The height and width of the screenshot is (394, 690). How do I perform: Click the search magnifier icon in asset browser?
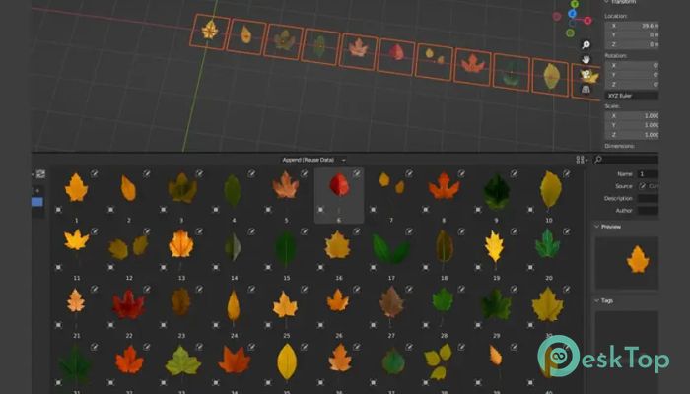598,160
